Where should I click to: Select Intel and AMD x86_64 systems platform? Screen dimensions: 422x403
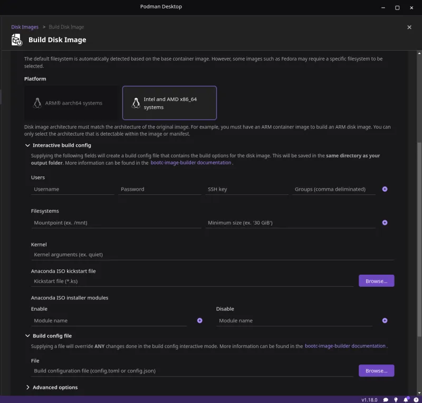tap(169, 103)
